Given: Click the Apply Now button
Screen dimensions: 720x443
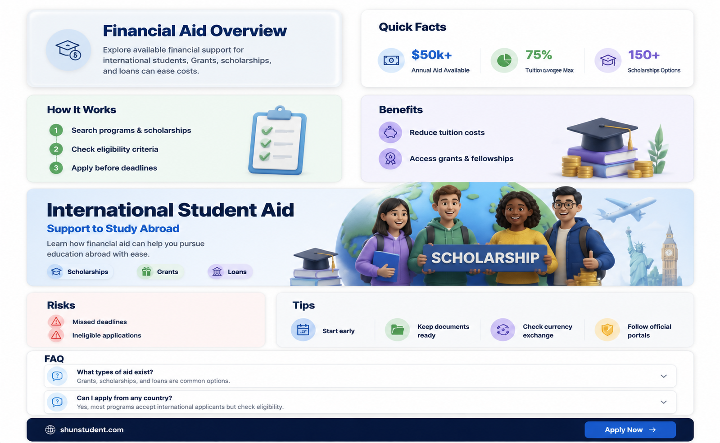Looking at the screenshot, I should (630, 430).
